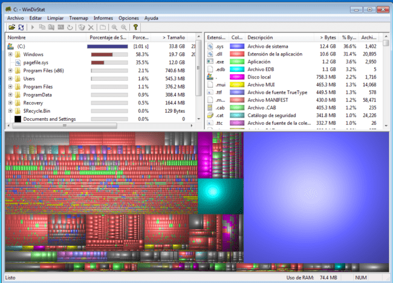
Task: Click the Copy Path toolbar icon
Action: click(x=42, y=27)
